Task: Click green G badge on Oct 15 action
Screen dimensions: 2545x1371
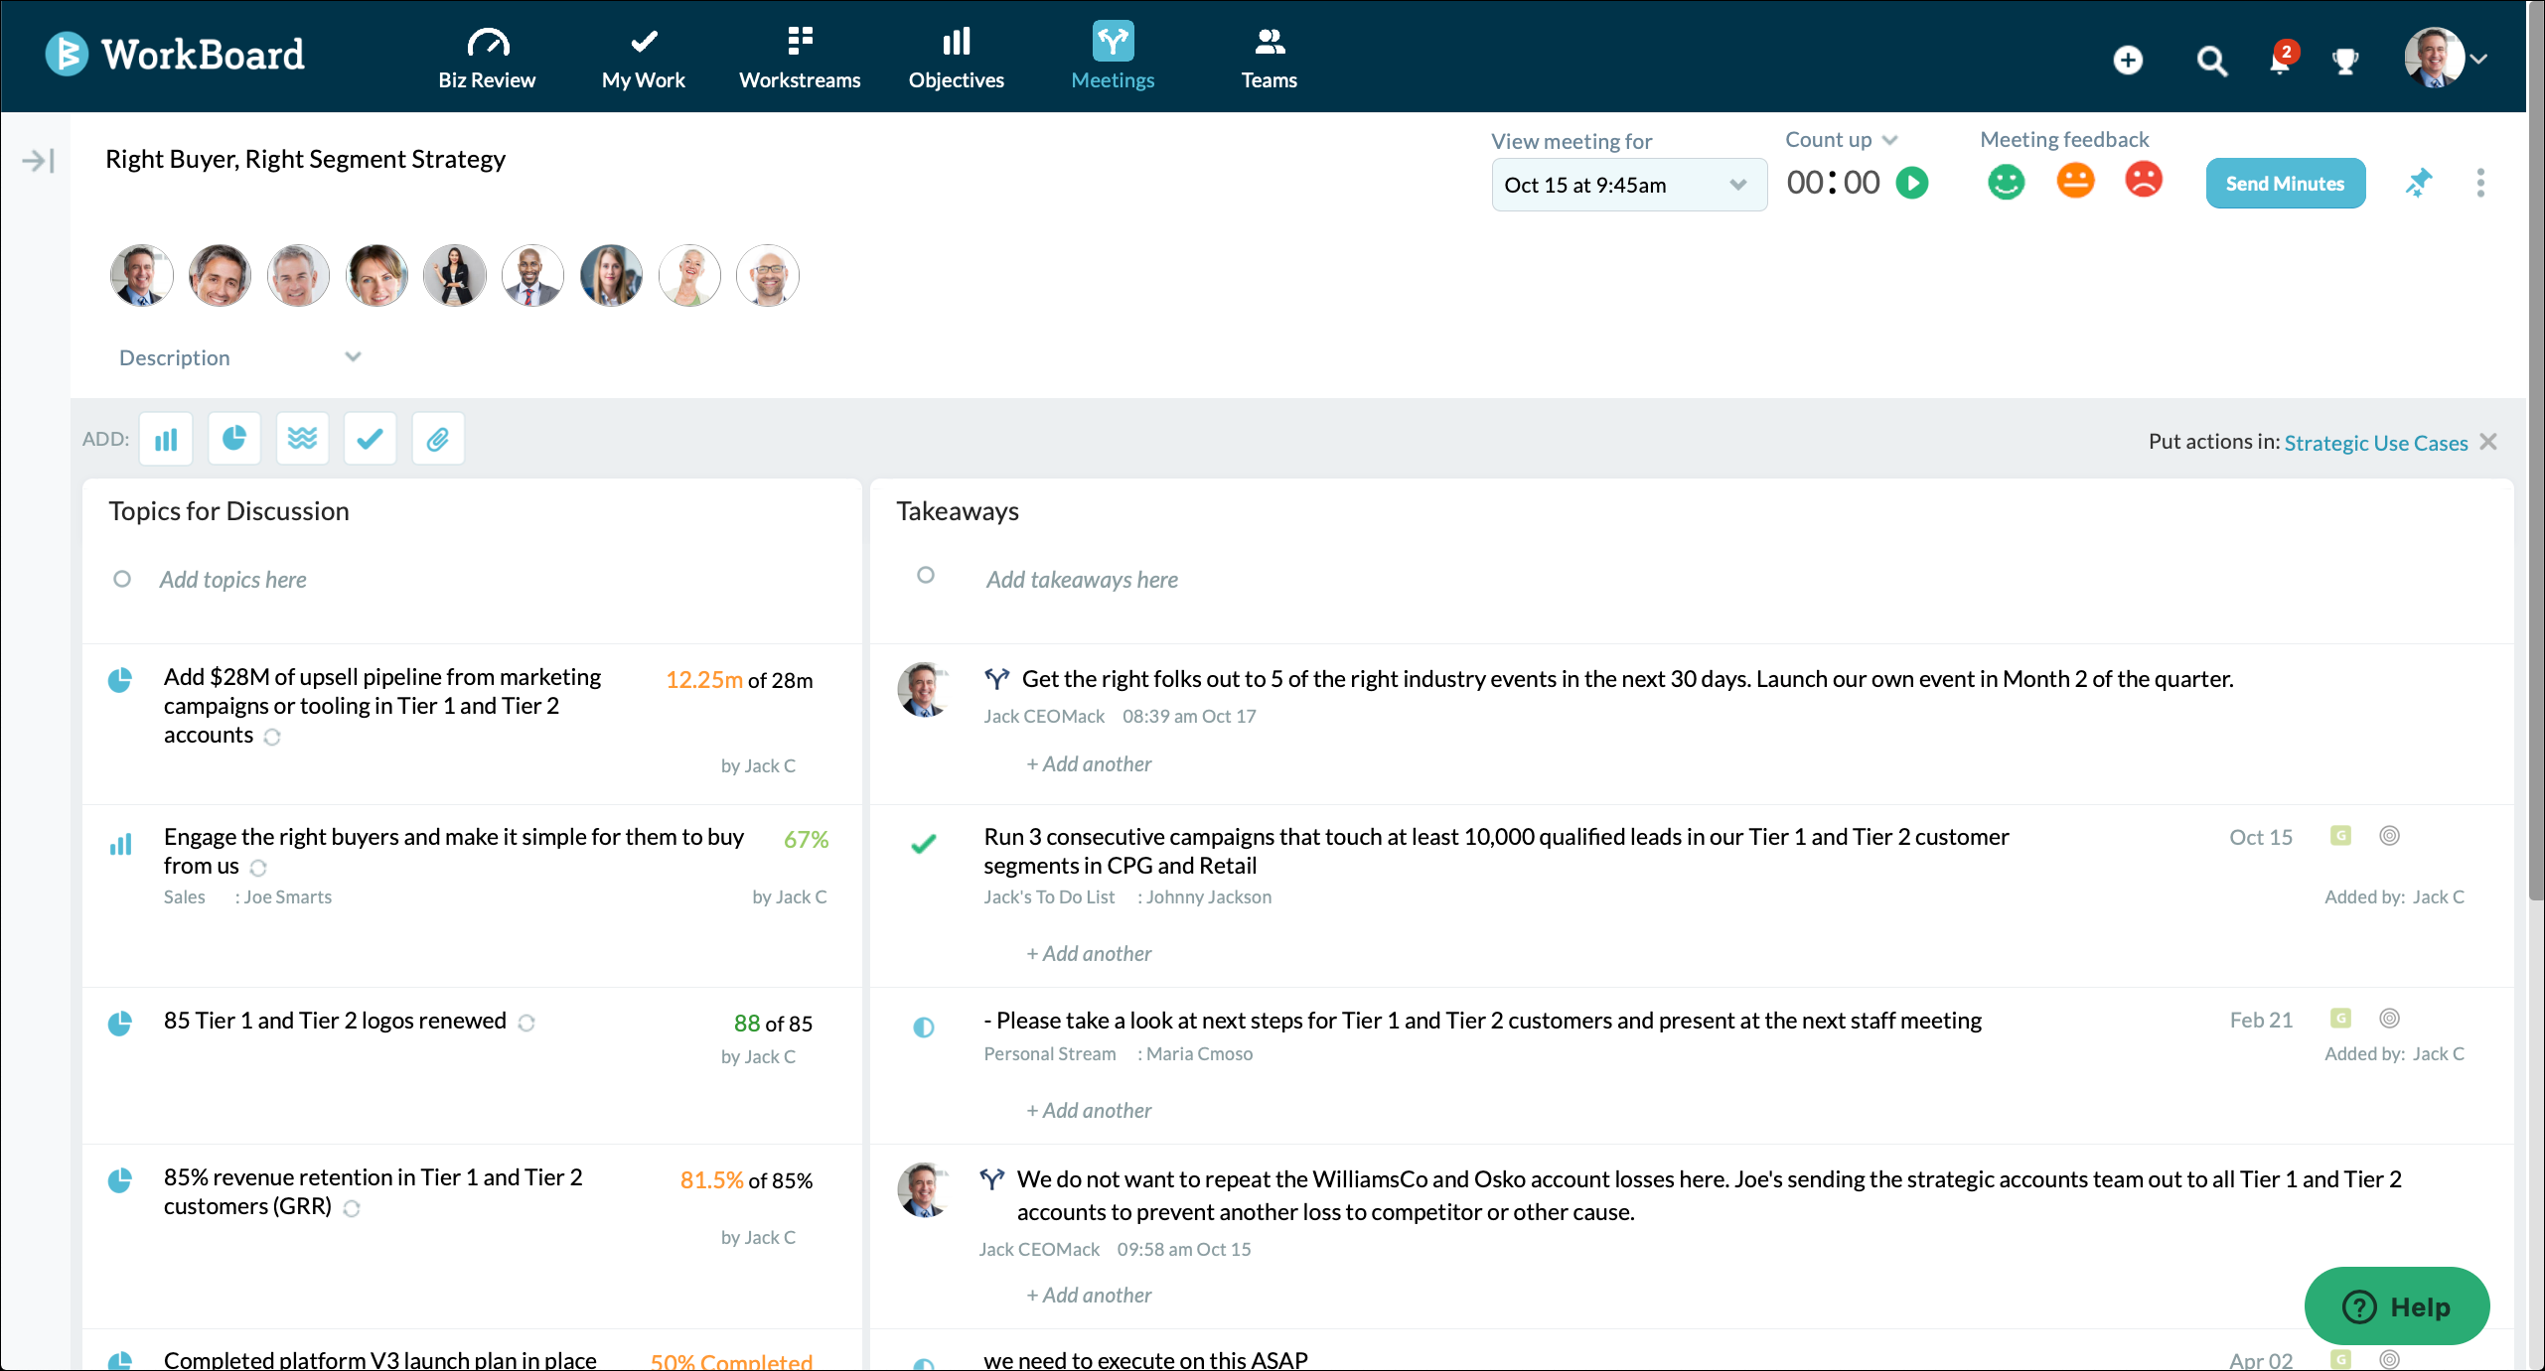Action: point(2340,836)
